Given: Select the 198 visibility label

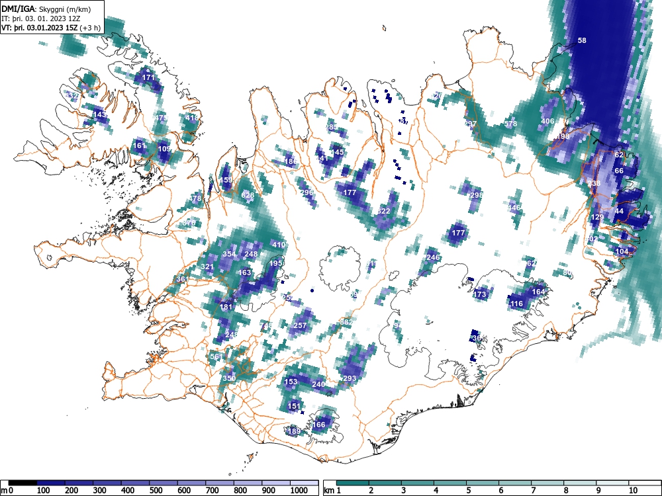Looking at the screenshot, I should 563,136.
